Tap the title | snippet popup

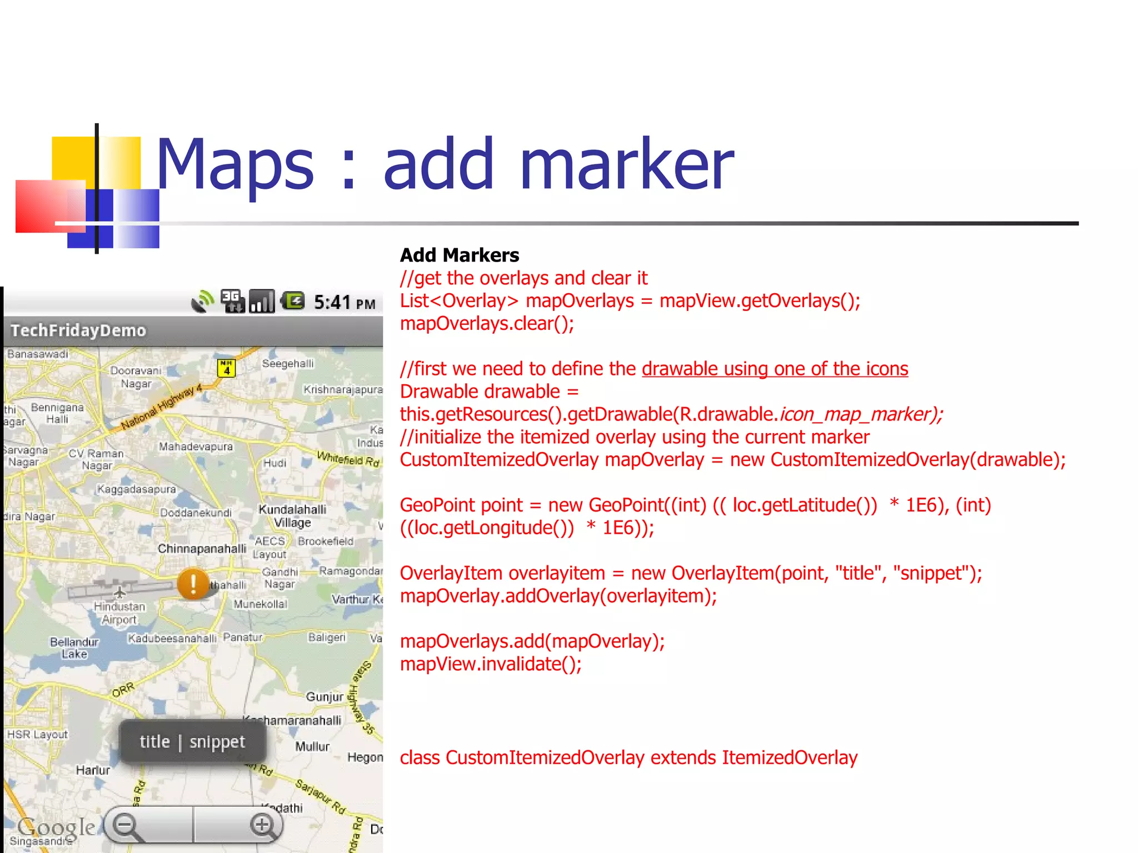tap(192, 742)
